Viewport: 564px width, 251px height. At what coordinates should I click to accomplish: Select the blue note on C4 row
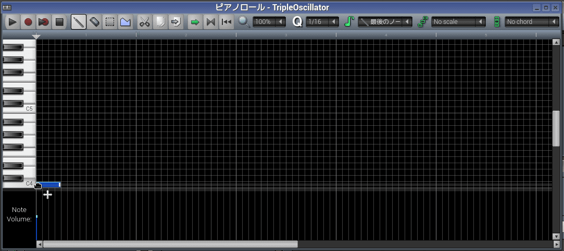[48, 184]
